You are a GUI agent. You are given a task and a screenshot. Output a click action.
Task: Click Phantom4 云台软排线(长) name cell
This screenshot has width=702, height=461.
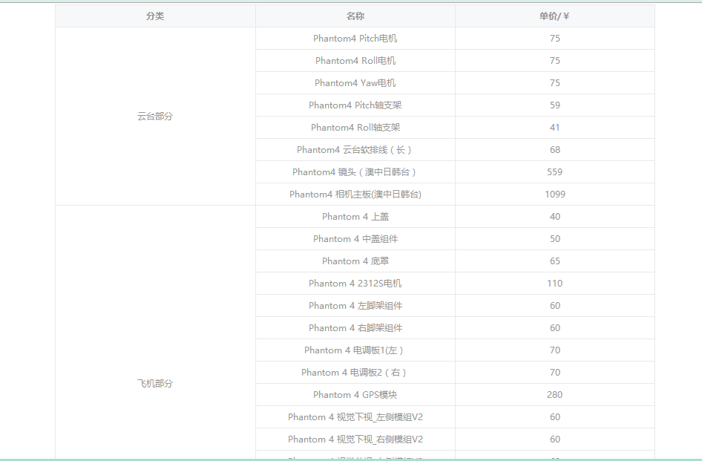[355, 150]
